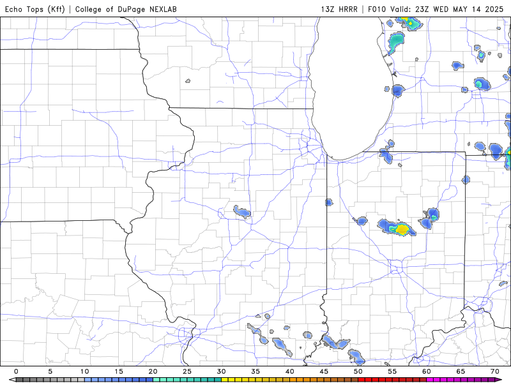Click the "College of DuPage NEXLAB" label
The width and height of the screenshot is (511, 383).
point(126,10)
